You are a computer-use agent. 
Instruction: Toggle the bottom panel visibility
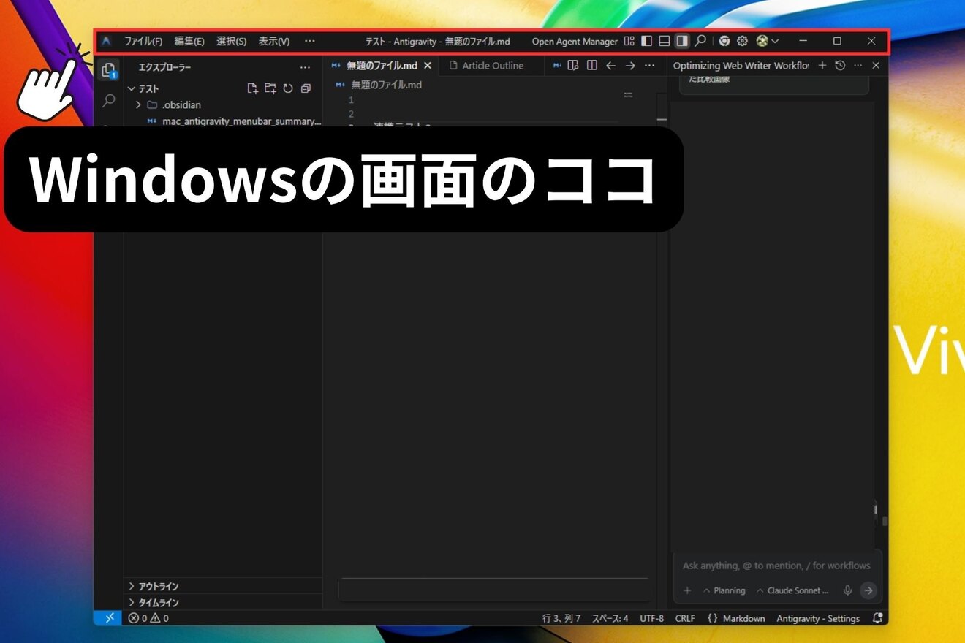coord(664,41)
